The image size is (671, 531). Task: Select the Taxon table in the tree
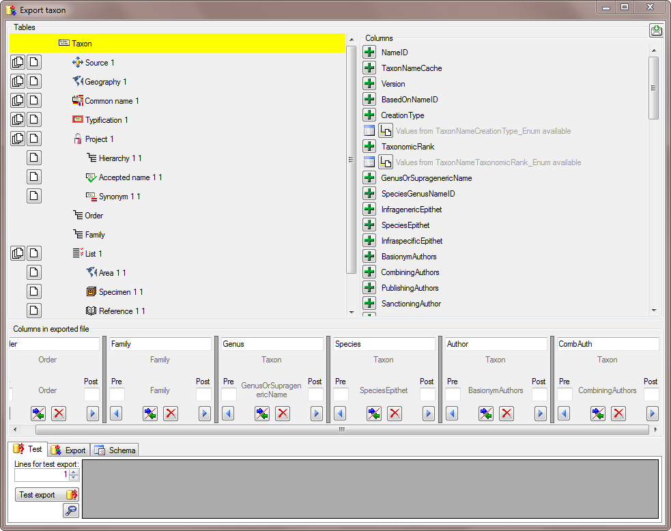[81, 44]
